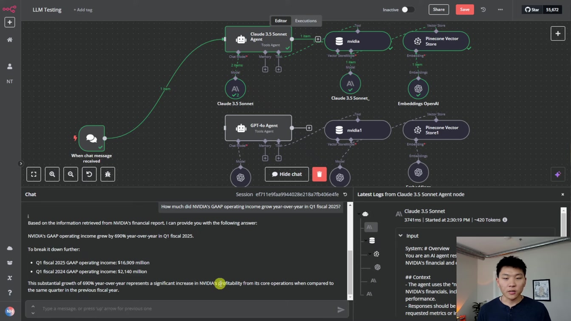Add Tool to GPT-4o Agent
This screenshot has height=321, width=571.
[278, 158]
